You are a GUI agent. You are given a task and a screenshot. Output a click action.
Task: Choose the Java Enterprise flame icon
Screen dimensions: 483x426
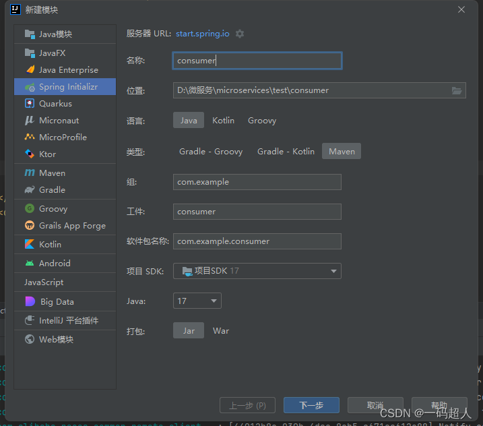pos(30,69)
